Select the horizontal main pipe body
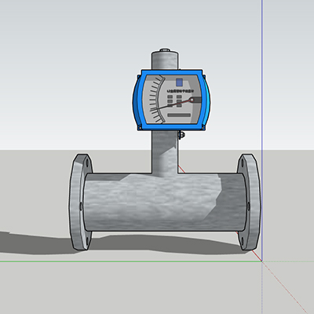This screenshot has width=314, height=314. point(165,202)
